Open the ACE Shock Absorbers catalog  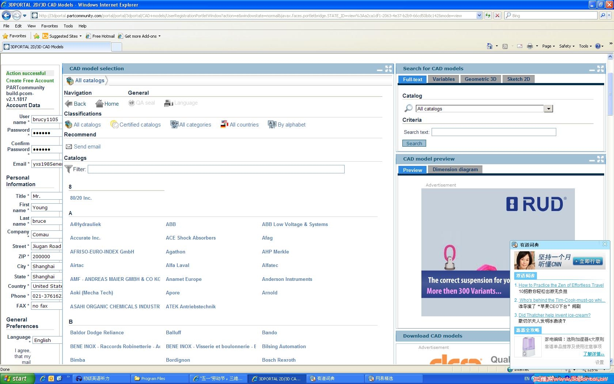pos(191,238)
